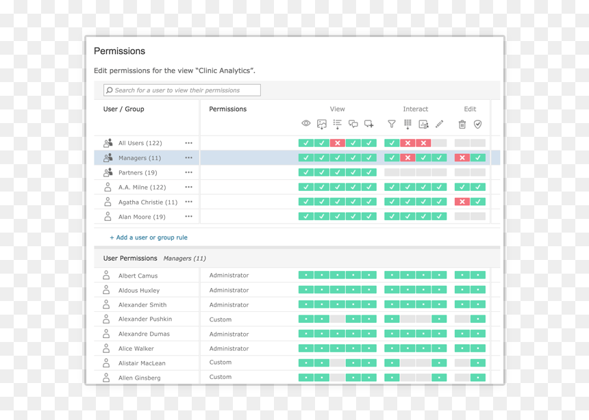The width and height of the screenshot is (589, 420).
Task: Click the group icon beside All Users (122)
Action: coord(108,143)
